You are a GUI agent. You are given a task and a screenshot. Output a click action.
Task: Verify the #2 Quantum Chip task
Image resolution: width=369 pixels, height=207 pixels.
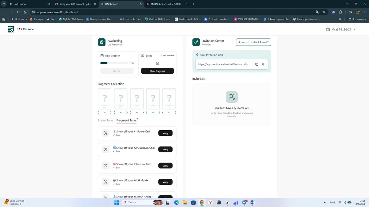pos(165,149)
